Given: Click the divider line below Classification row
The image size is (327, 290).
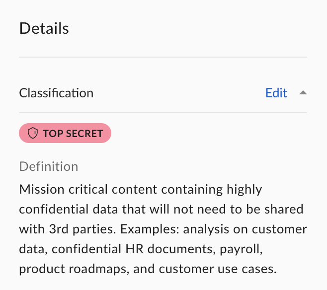Looking at the screenshot, I should point(163,113).
